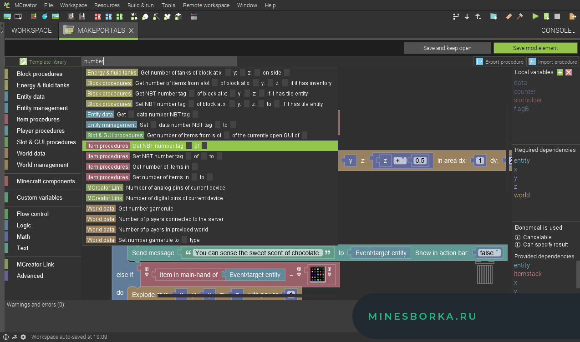Click Save and keep open button

[x=448, y=48]
